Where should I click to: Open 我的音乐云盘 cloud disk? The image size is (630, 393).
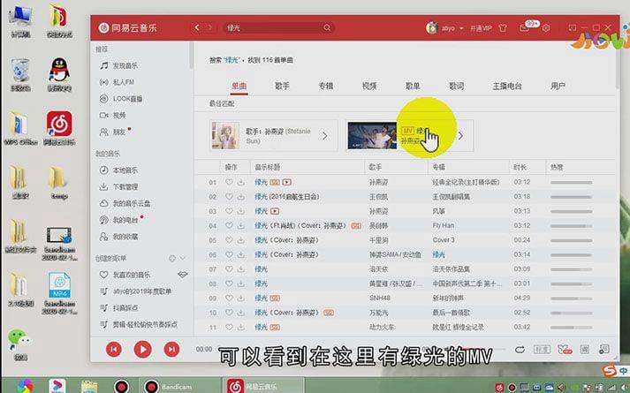pos(125,203)
